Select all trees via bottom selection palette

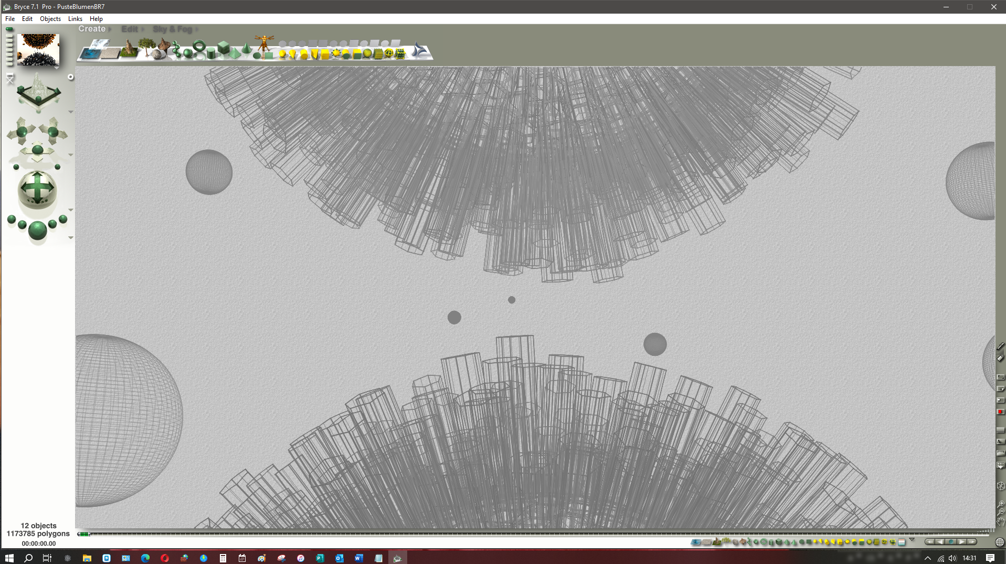click(x=726, y=541)
